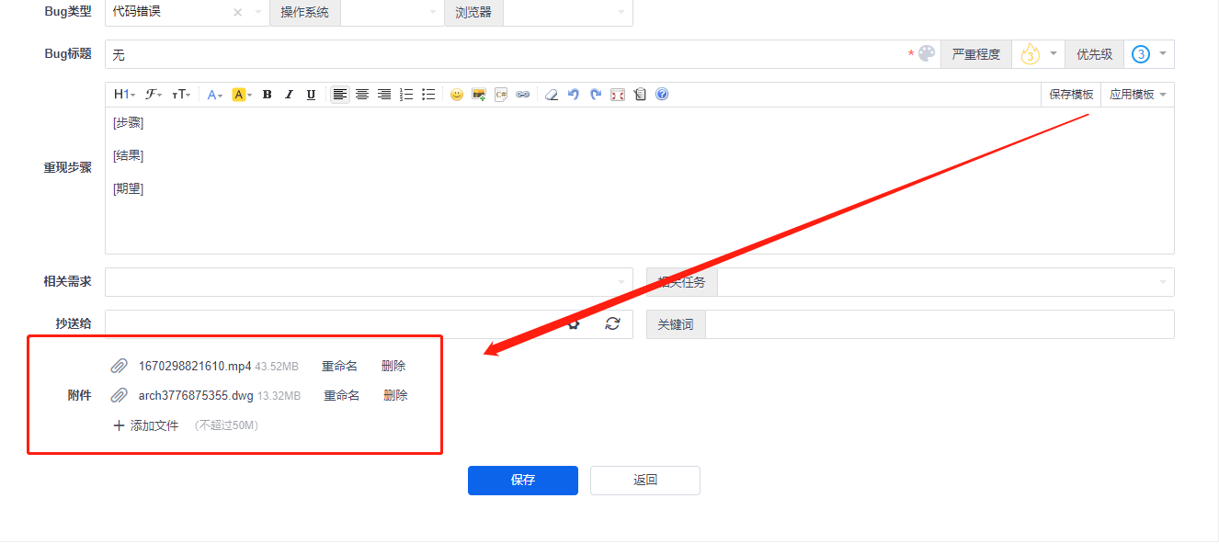Click the keywords (关键词) input field

940,324
